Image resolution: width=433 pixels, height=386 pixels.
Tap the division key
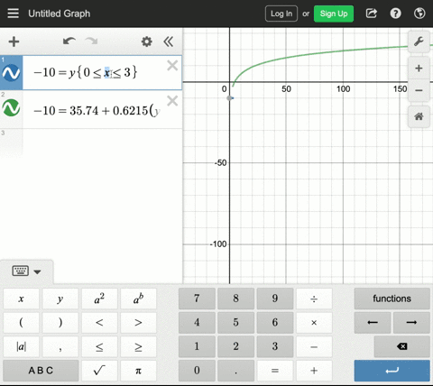[x=314, y=299]
